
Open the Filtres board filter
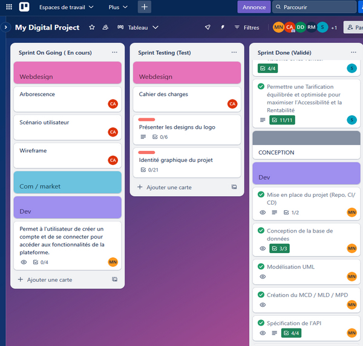point(247,27)
